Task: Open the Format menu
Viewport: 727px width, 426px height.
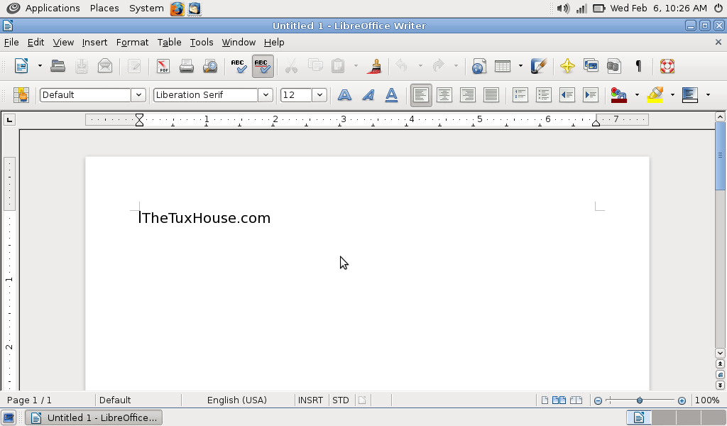Action: pos(132,42)
